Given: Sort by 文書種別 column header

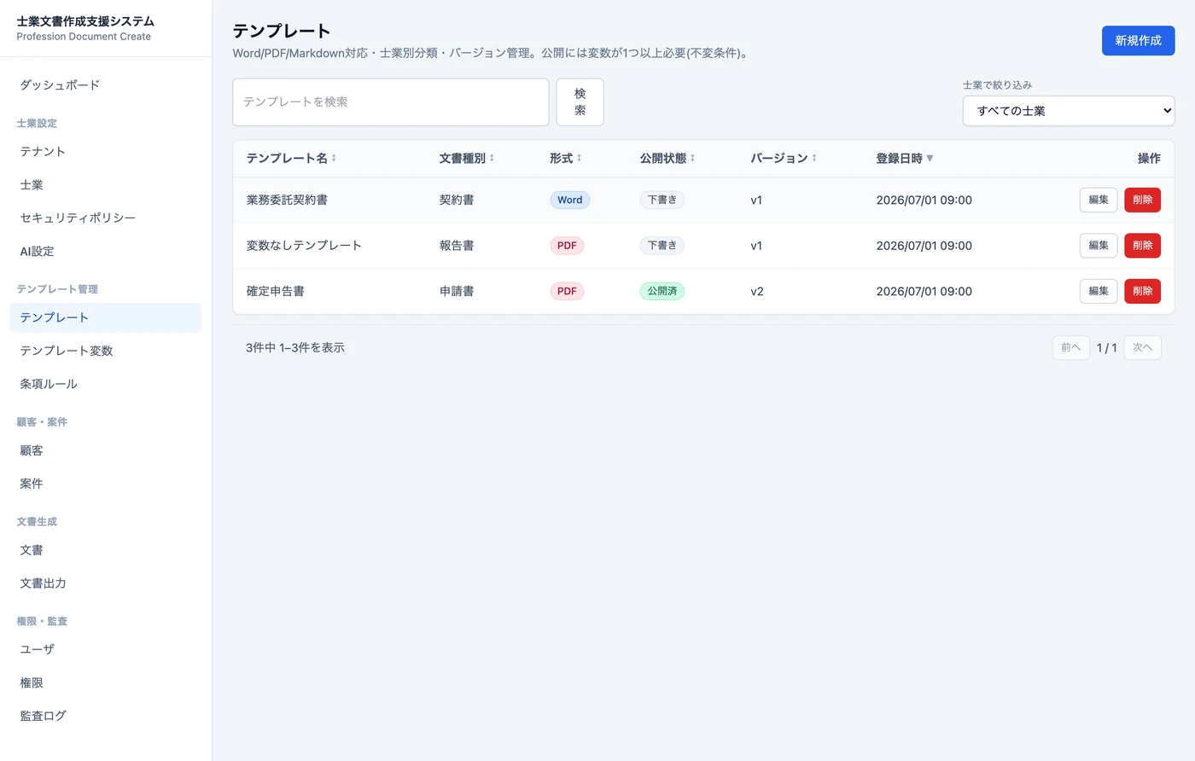Looking at the screenshot, I should [x=467, y=159].
